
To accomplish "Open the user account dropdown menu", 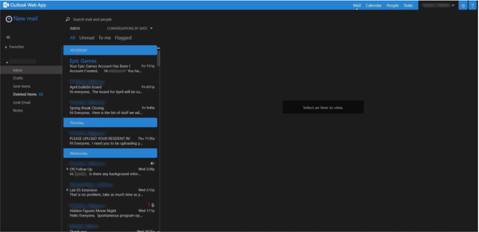I will pos(438,5).
